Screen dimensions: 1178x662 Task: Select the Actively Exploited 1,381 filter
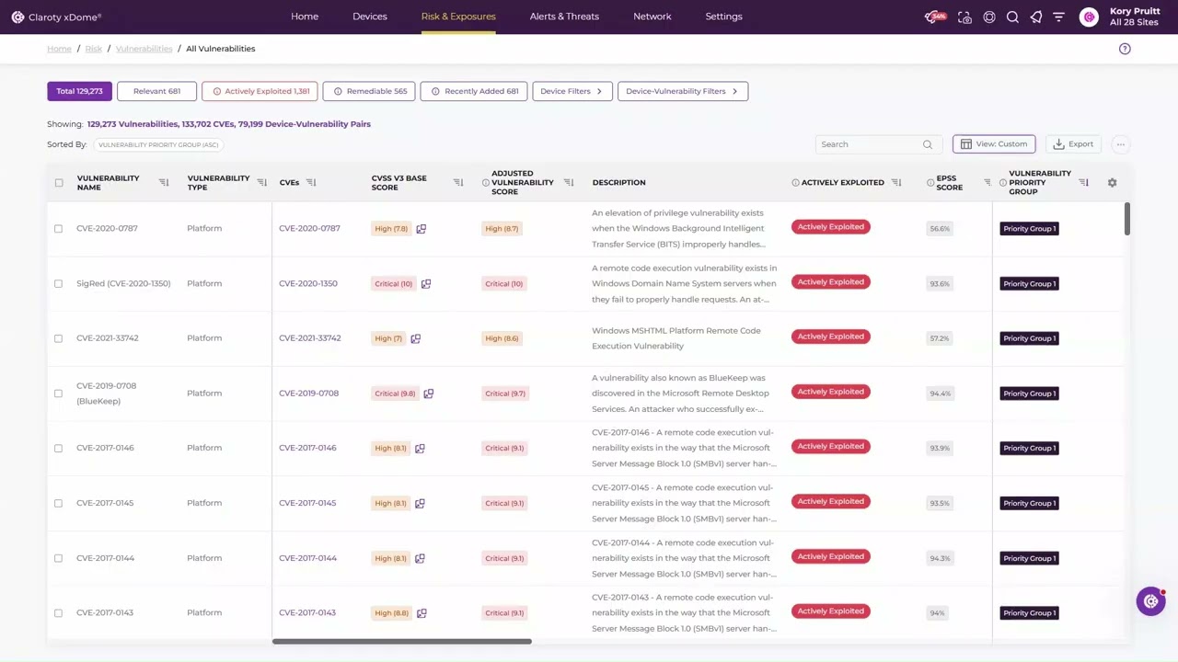click(x=260, y=91)
